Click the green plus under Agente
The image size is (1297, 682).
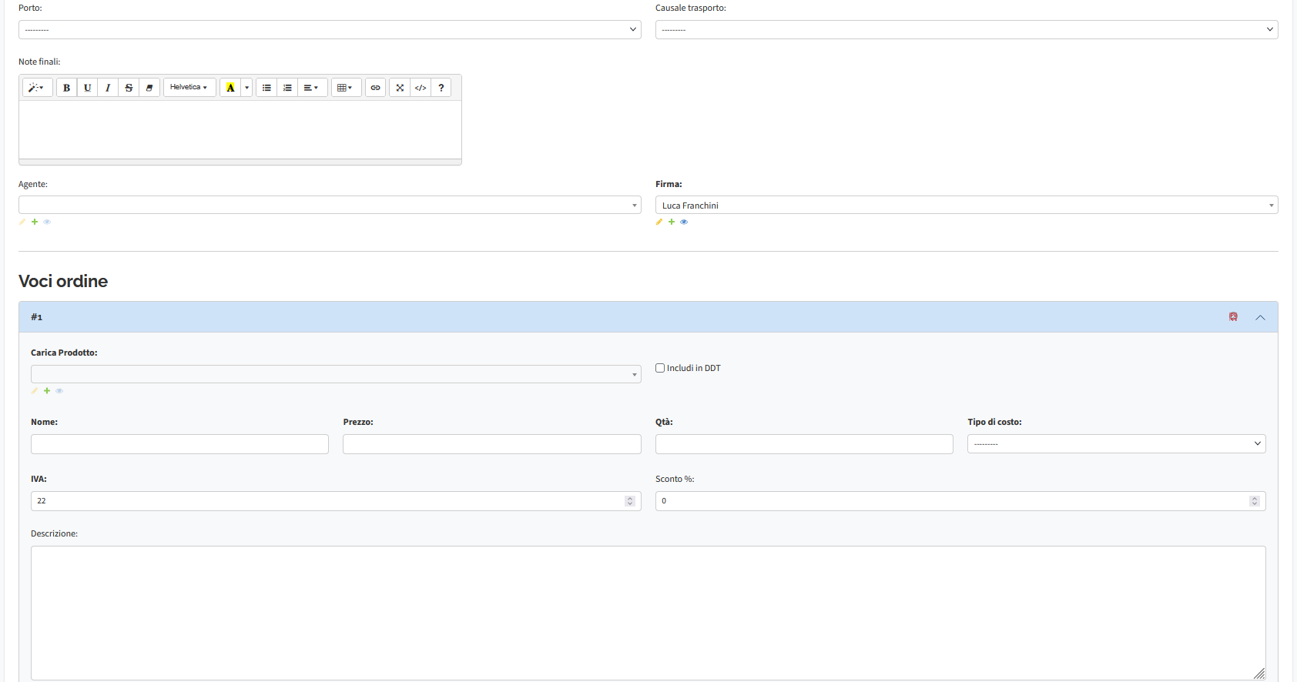[35, 222]
